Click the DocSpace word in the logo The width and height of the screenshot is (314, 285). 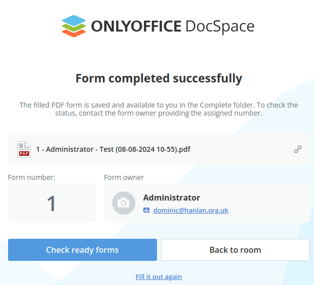(x=220, y=26)
